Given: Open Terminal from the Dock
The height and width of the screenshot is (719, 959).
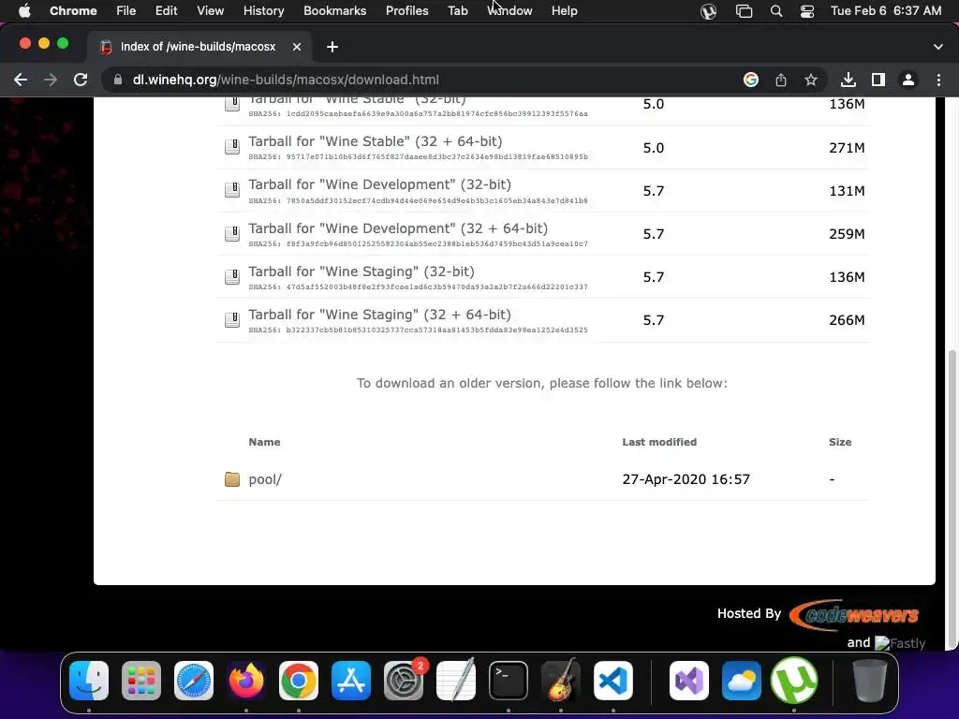Looking at the screenshot, I should (509, 681).
